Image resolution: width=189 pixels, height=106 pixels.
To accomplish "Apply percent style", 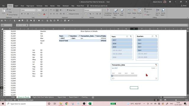I will [x=90, y=14].
